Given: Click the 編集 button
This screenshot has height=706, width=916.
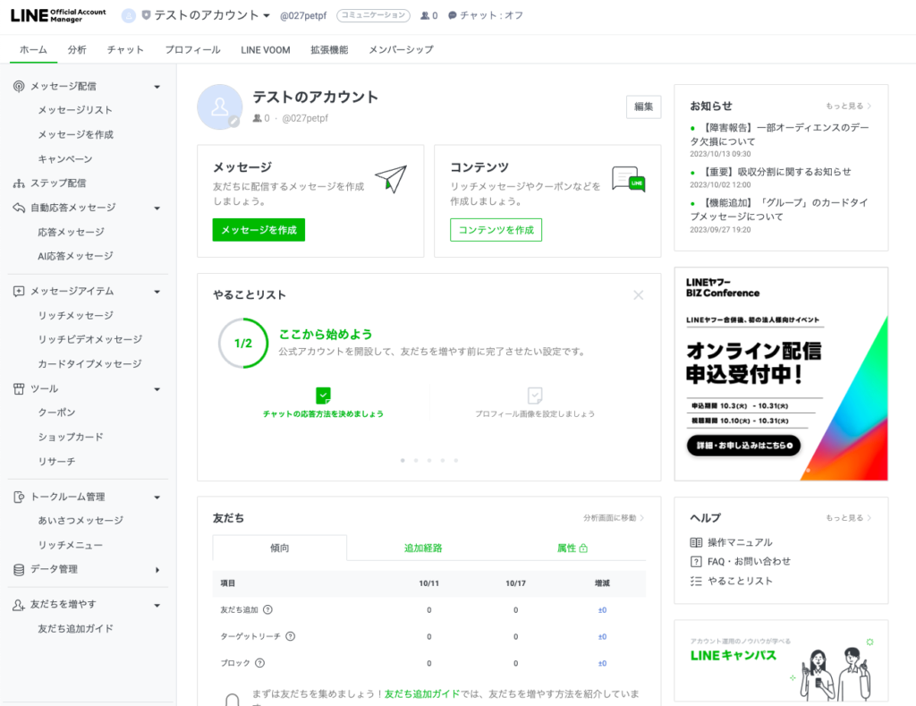Looking at the screenshot, I should (644, 107).
